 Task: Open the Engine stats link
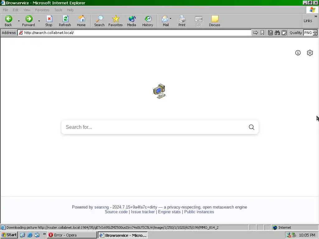click(169, 212)
